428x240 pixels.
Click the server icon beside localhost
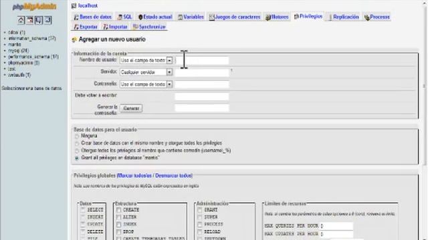tap(74, 6)
